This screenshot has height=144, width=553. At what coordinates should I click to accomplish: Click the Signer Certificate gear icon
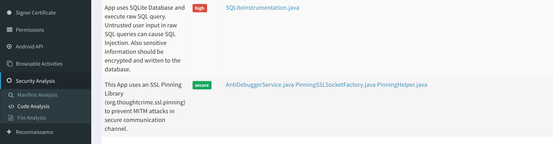(x=9, y=12)
